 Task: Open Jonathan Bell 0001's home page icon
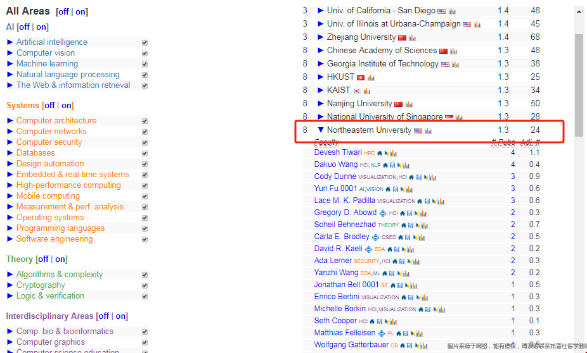[x=392, y=285]
